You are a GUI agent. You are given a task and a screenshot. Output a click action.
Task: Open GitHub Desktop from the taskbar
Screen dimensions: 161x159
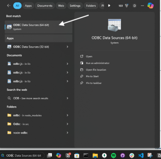pyautogui.click(x=123, y=155)
